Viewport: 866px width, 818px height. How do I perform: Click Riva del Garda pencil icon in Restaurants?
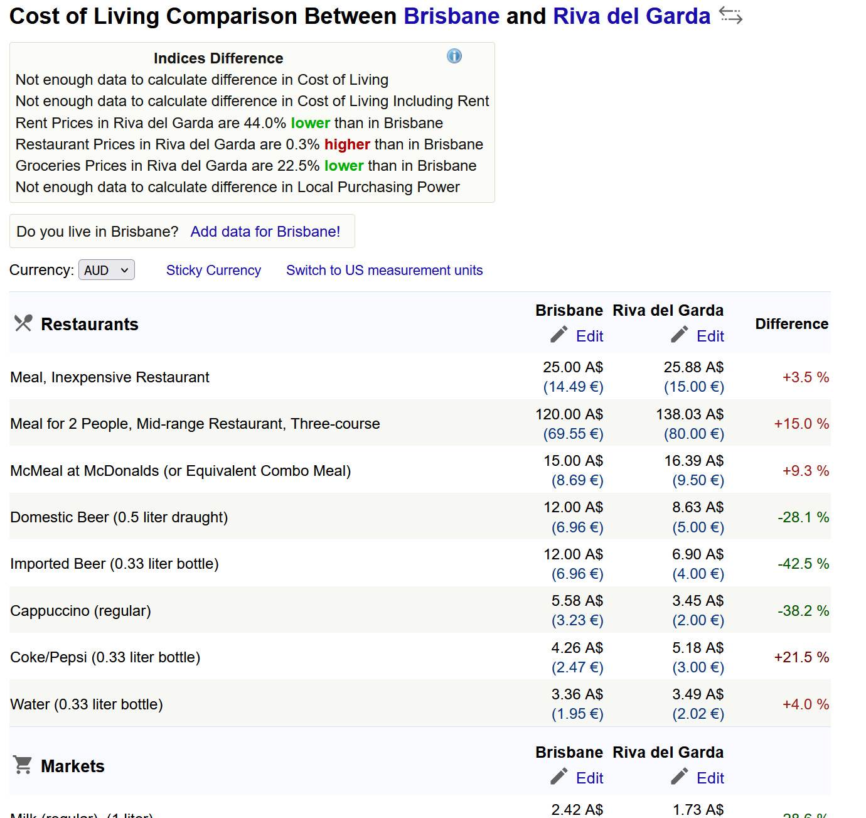pos(679,335)
